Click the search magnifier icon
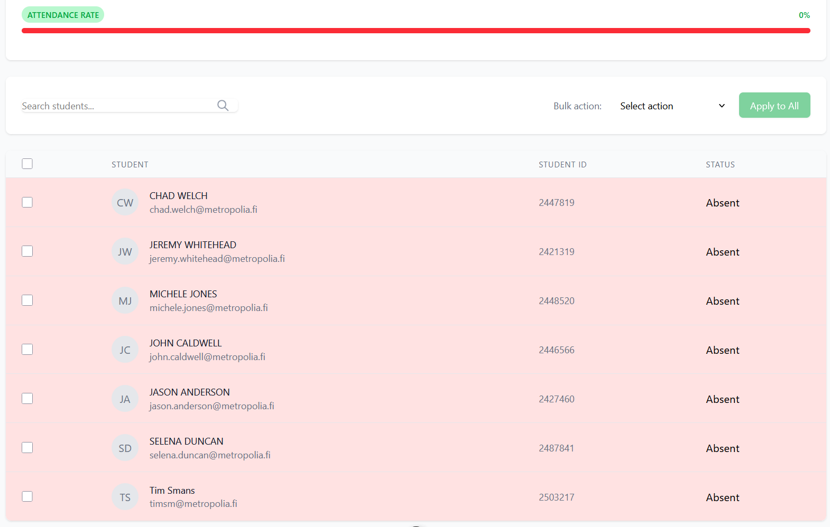The image size is (830, 527). click(x=223, y=106)
